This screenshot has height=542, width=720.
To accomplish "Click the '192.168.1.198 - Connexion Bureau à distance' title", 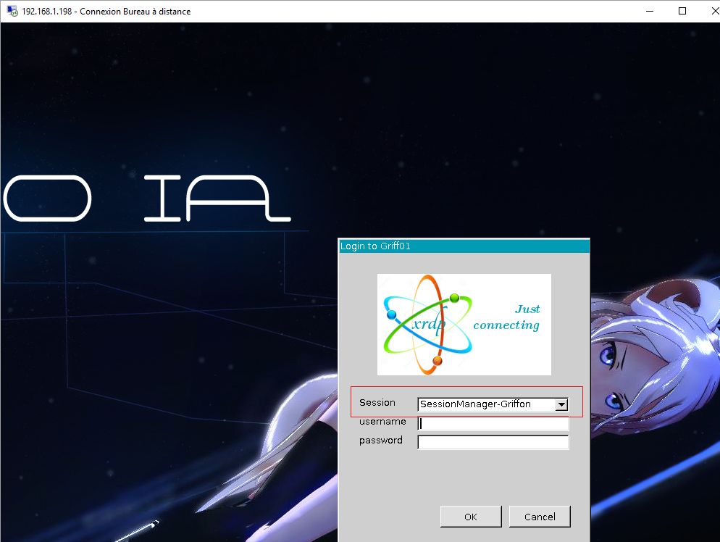I will coord(106,12).
